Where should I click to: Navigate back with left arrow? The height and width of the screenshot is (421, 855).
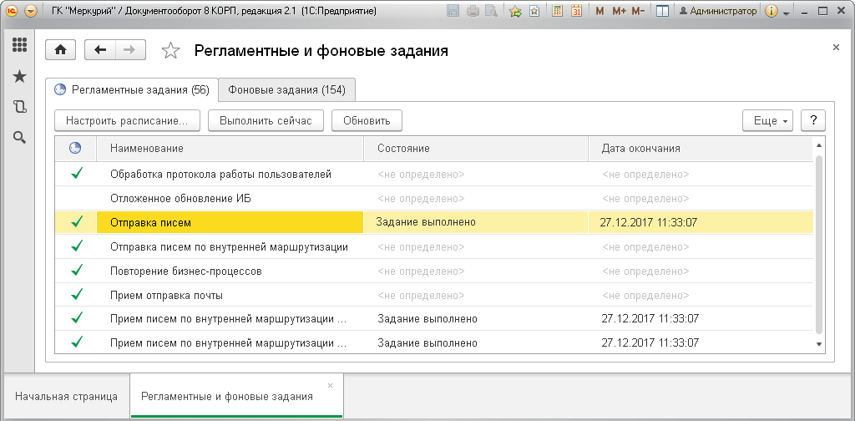click(x=100, y=49)
